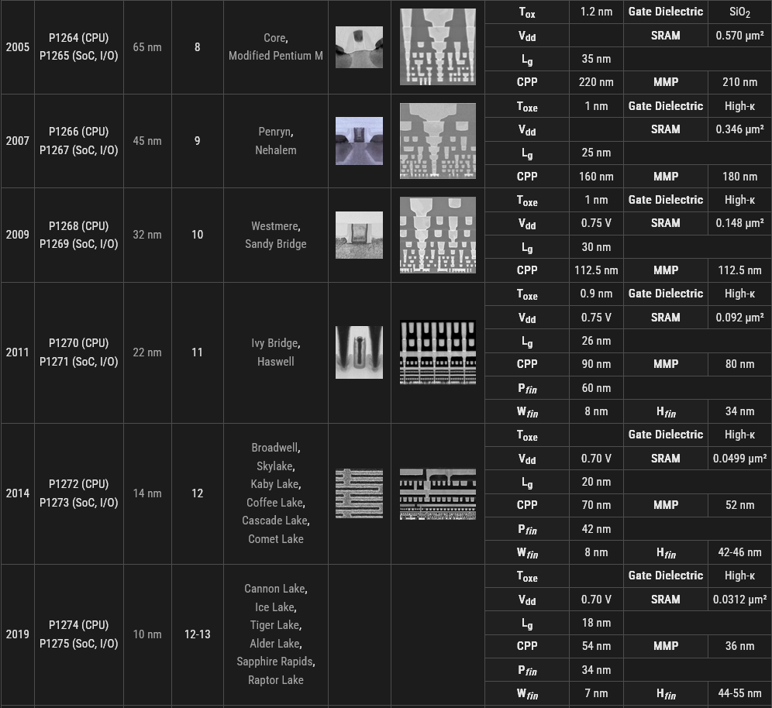
Task: Click the 22 nm node cell
Action: (147, 352)
